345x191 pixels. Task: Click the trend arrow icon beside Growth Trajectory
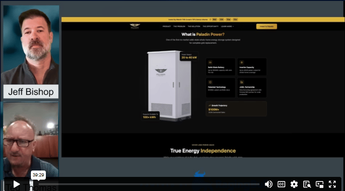coord(209,106)
